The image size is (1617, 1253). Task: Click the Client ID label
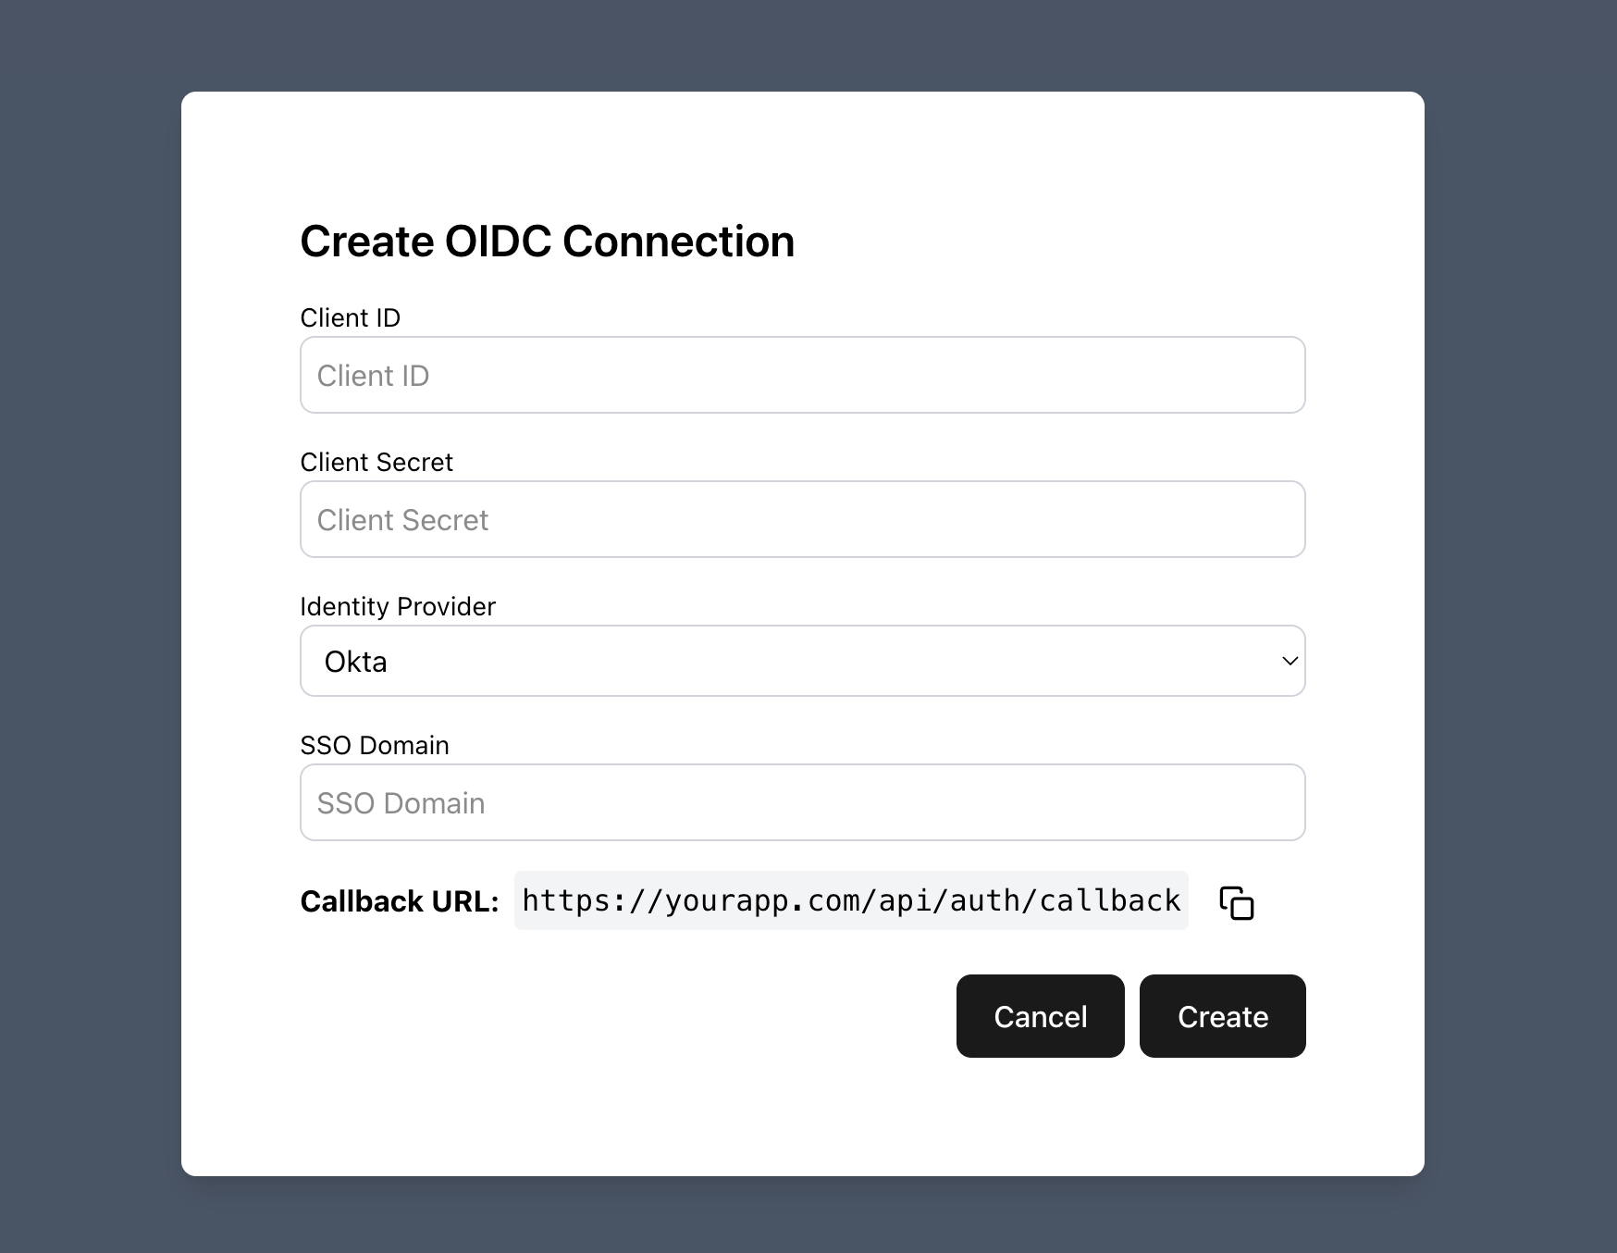click(x=350, y=317)
